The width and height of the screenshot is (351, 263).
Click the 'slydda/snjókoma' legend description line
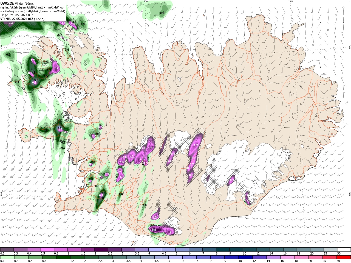33,11
